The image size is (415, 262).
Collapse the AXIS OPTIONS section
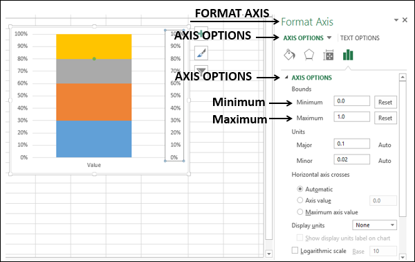click(286, 78)
